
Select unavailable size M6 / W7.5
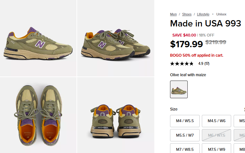click(216, 135)
